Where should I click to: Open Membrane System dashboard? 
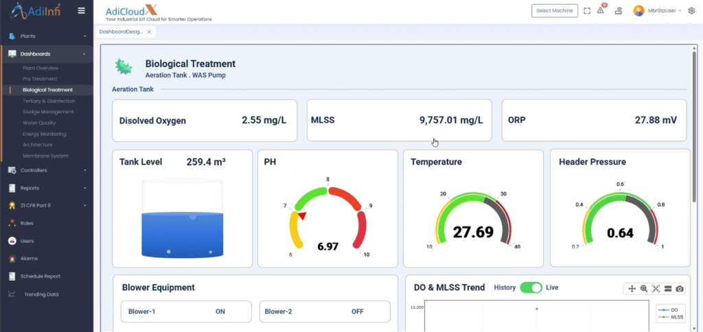point(45,156)
